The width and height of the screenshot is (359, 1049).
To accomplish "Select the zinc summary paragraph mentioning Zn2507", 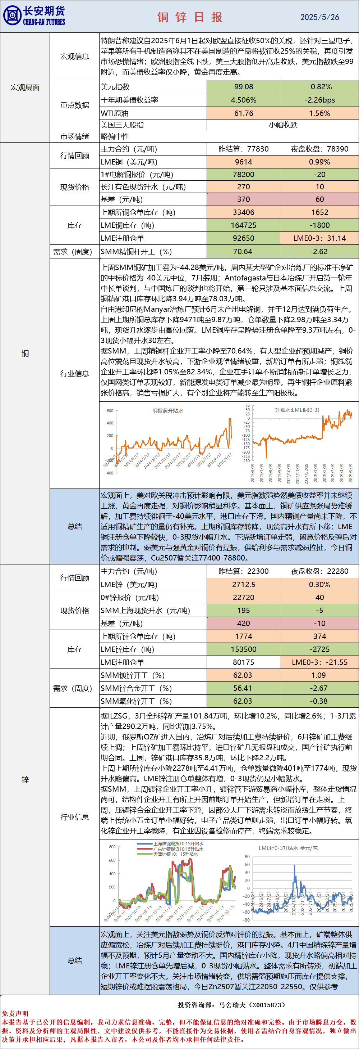I will tap(229, 961).
